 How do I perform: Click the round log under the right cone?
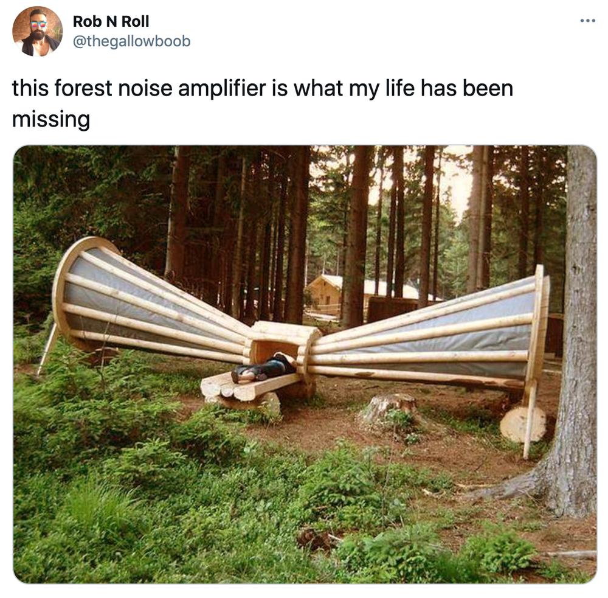(x=523, y=424)
